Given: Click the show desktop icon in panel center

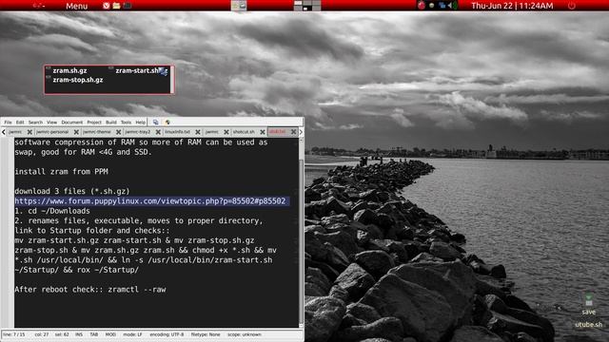Looking at the screenshot, I should coord(239,6).
